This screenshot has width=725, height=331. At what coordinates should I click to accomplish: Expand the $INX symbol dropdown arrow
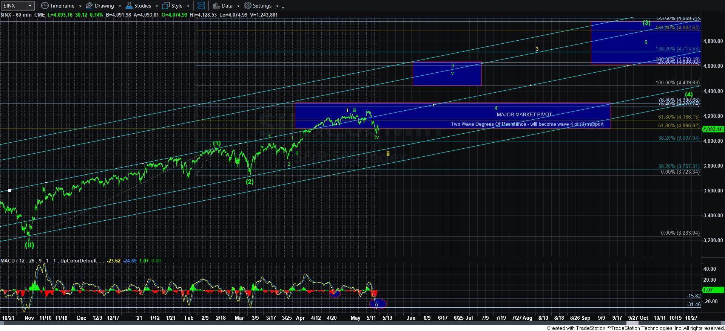(x=30, y=6)
